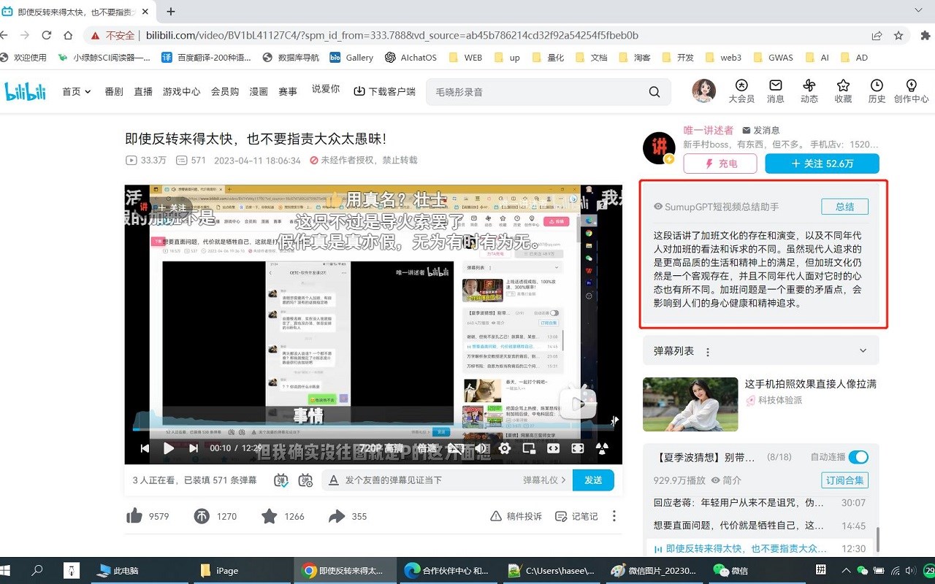Go to the 会员购 section

[x=225, y=92]
